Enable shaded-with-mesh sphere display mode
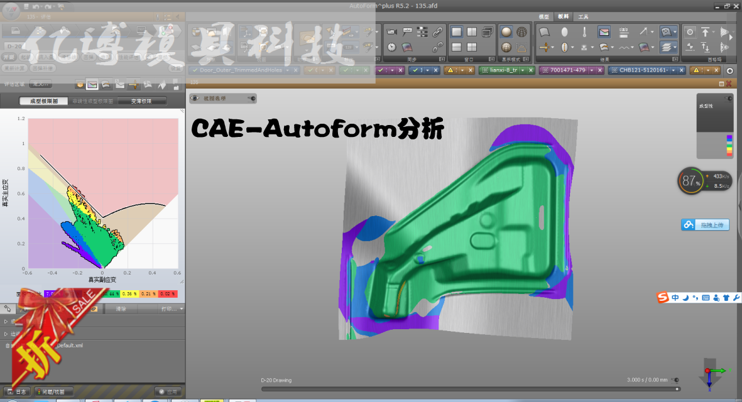Image resolution: width=742 pixels, height=402 pixels. [506, 47]
